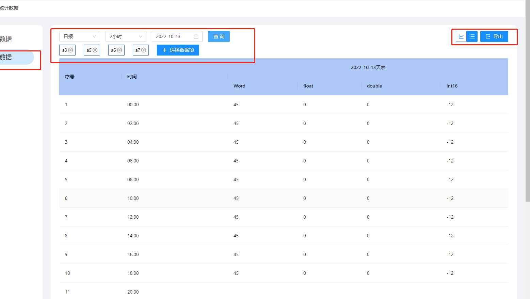Click the 2022-10-13天表 table title
The width and height of the screenshot is (530, 299).
368,67
